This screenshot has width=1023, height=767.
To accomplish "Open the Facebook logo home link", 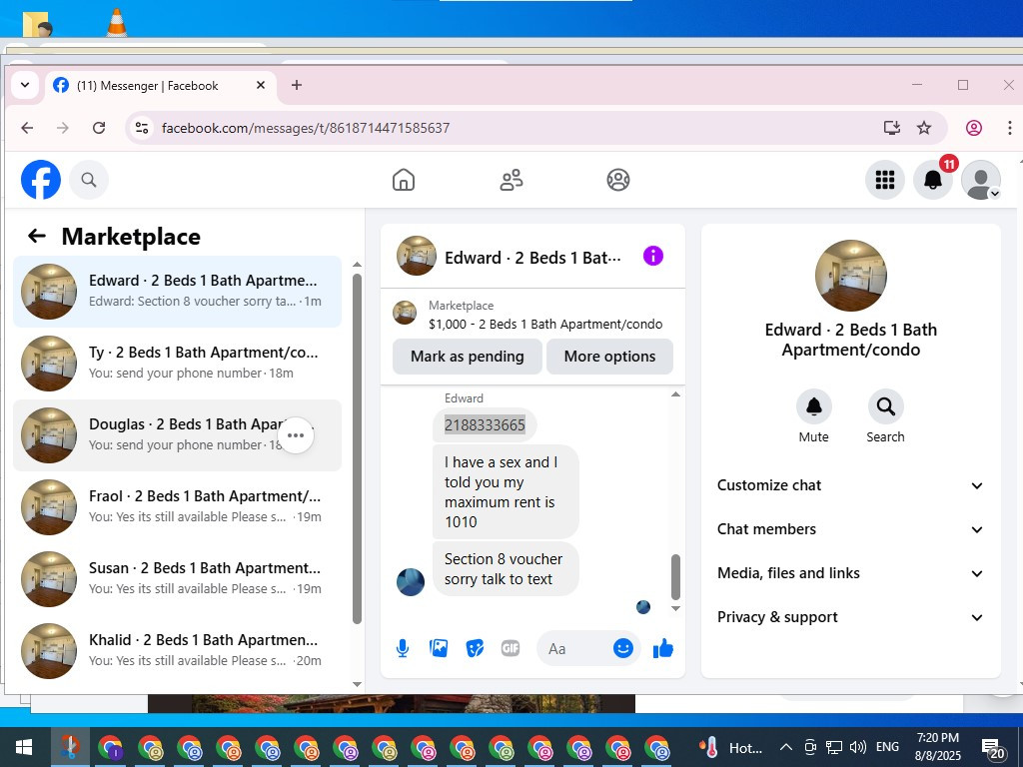I will pyautogui.click(x=40, y=180).
